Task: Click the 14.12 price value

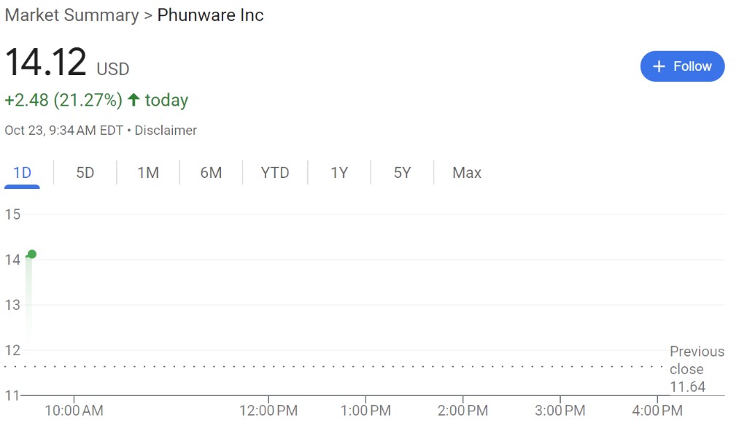Action: click(46, 62)
